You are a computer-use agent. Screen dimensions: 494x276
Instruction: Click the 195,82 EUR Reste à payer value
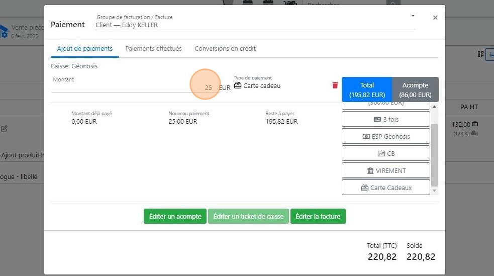pos(281,121)
